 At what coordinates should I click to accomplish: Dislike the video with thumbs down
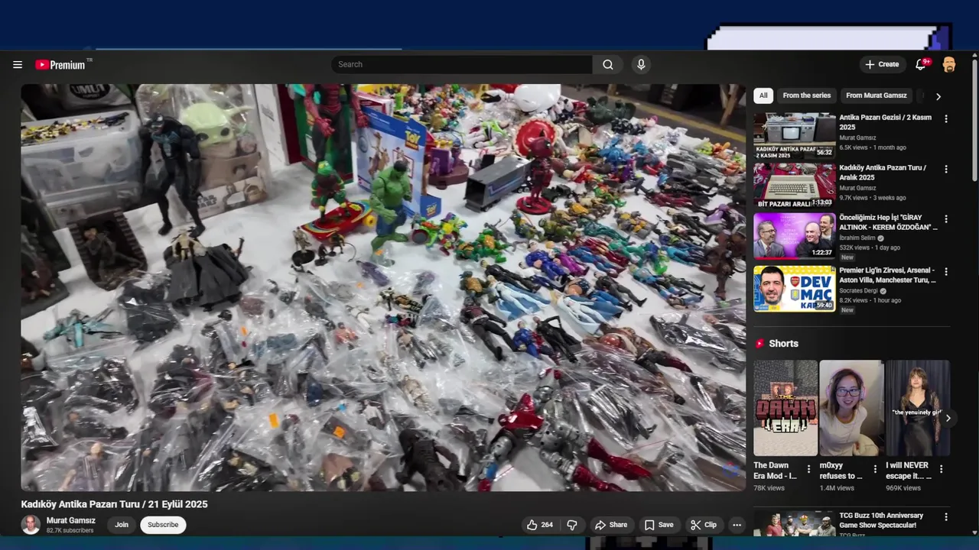coord(572,525)
